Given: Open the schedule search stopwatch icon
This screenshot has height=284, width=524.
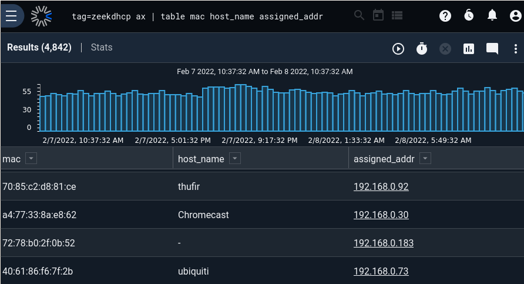Looking at the screenshot, I should (x=422, y=49).
